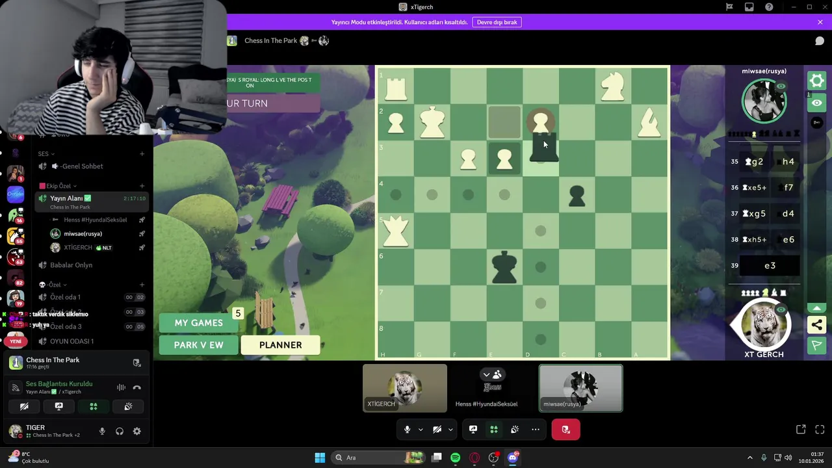The width and height of the screenshot is (832, 468).
Task: Toggle camera in call control bar
Action: tap(437, 429)
